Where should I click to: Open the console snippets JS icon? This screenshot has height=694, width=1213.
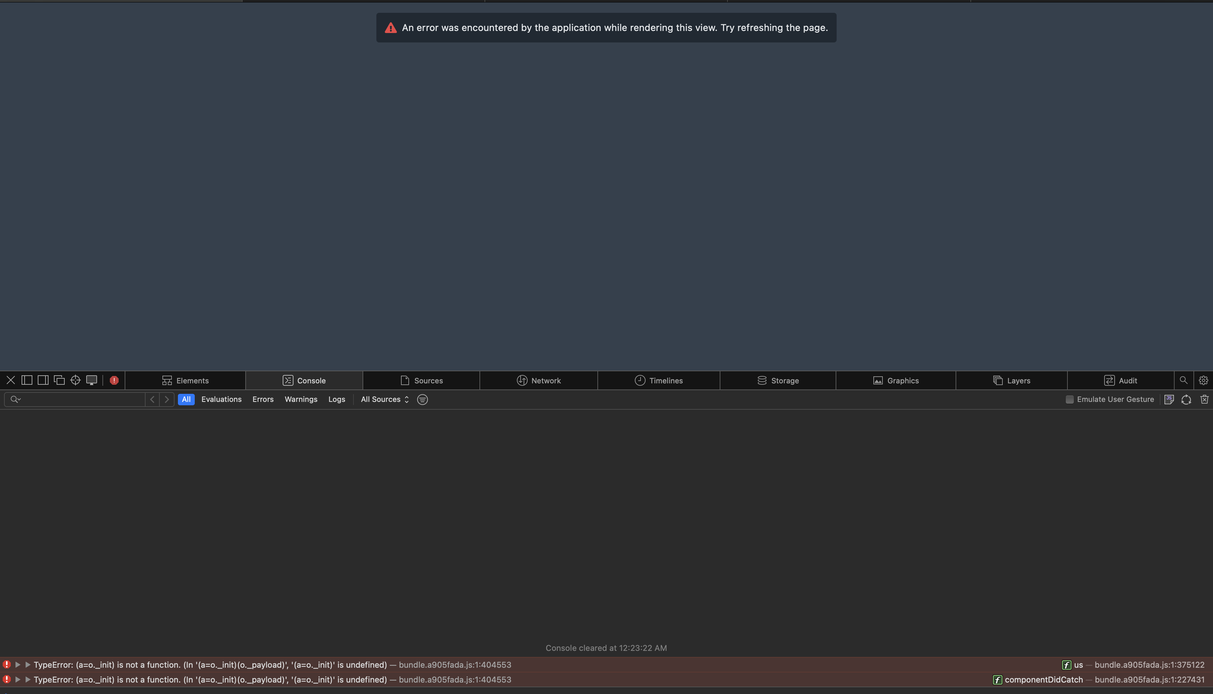[1169, 400]
